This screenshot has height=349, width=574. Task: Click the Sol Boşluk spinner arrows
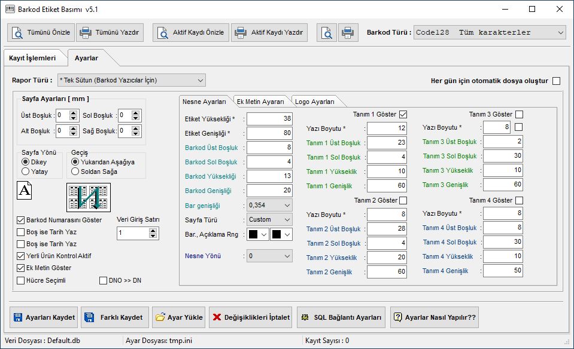click(x=135, y=115)
